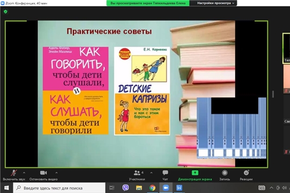290x193 pixels.
Task: Click the green screen-viewing banner
Action: click(148, 3)
